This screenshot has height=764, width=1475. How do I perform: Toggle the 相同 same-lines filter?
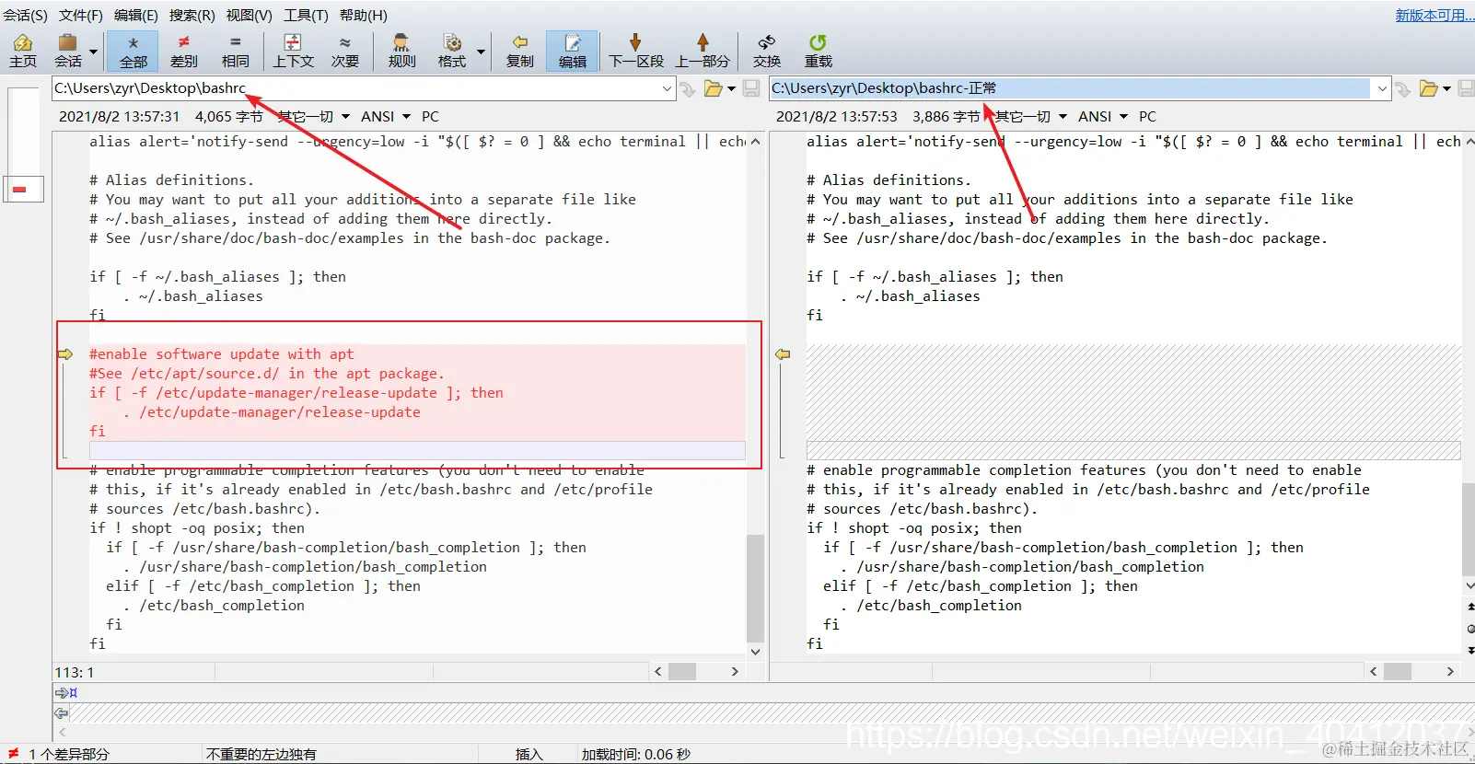click(x=236, y=52)
